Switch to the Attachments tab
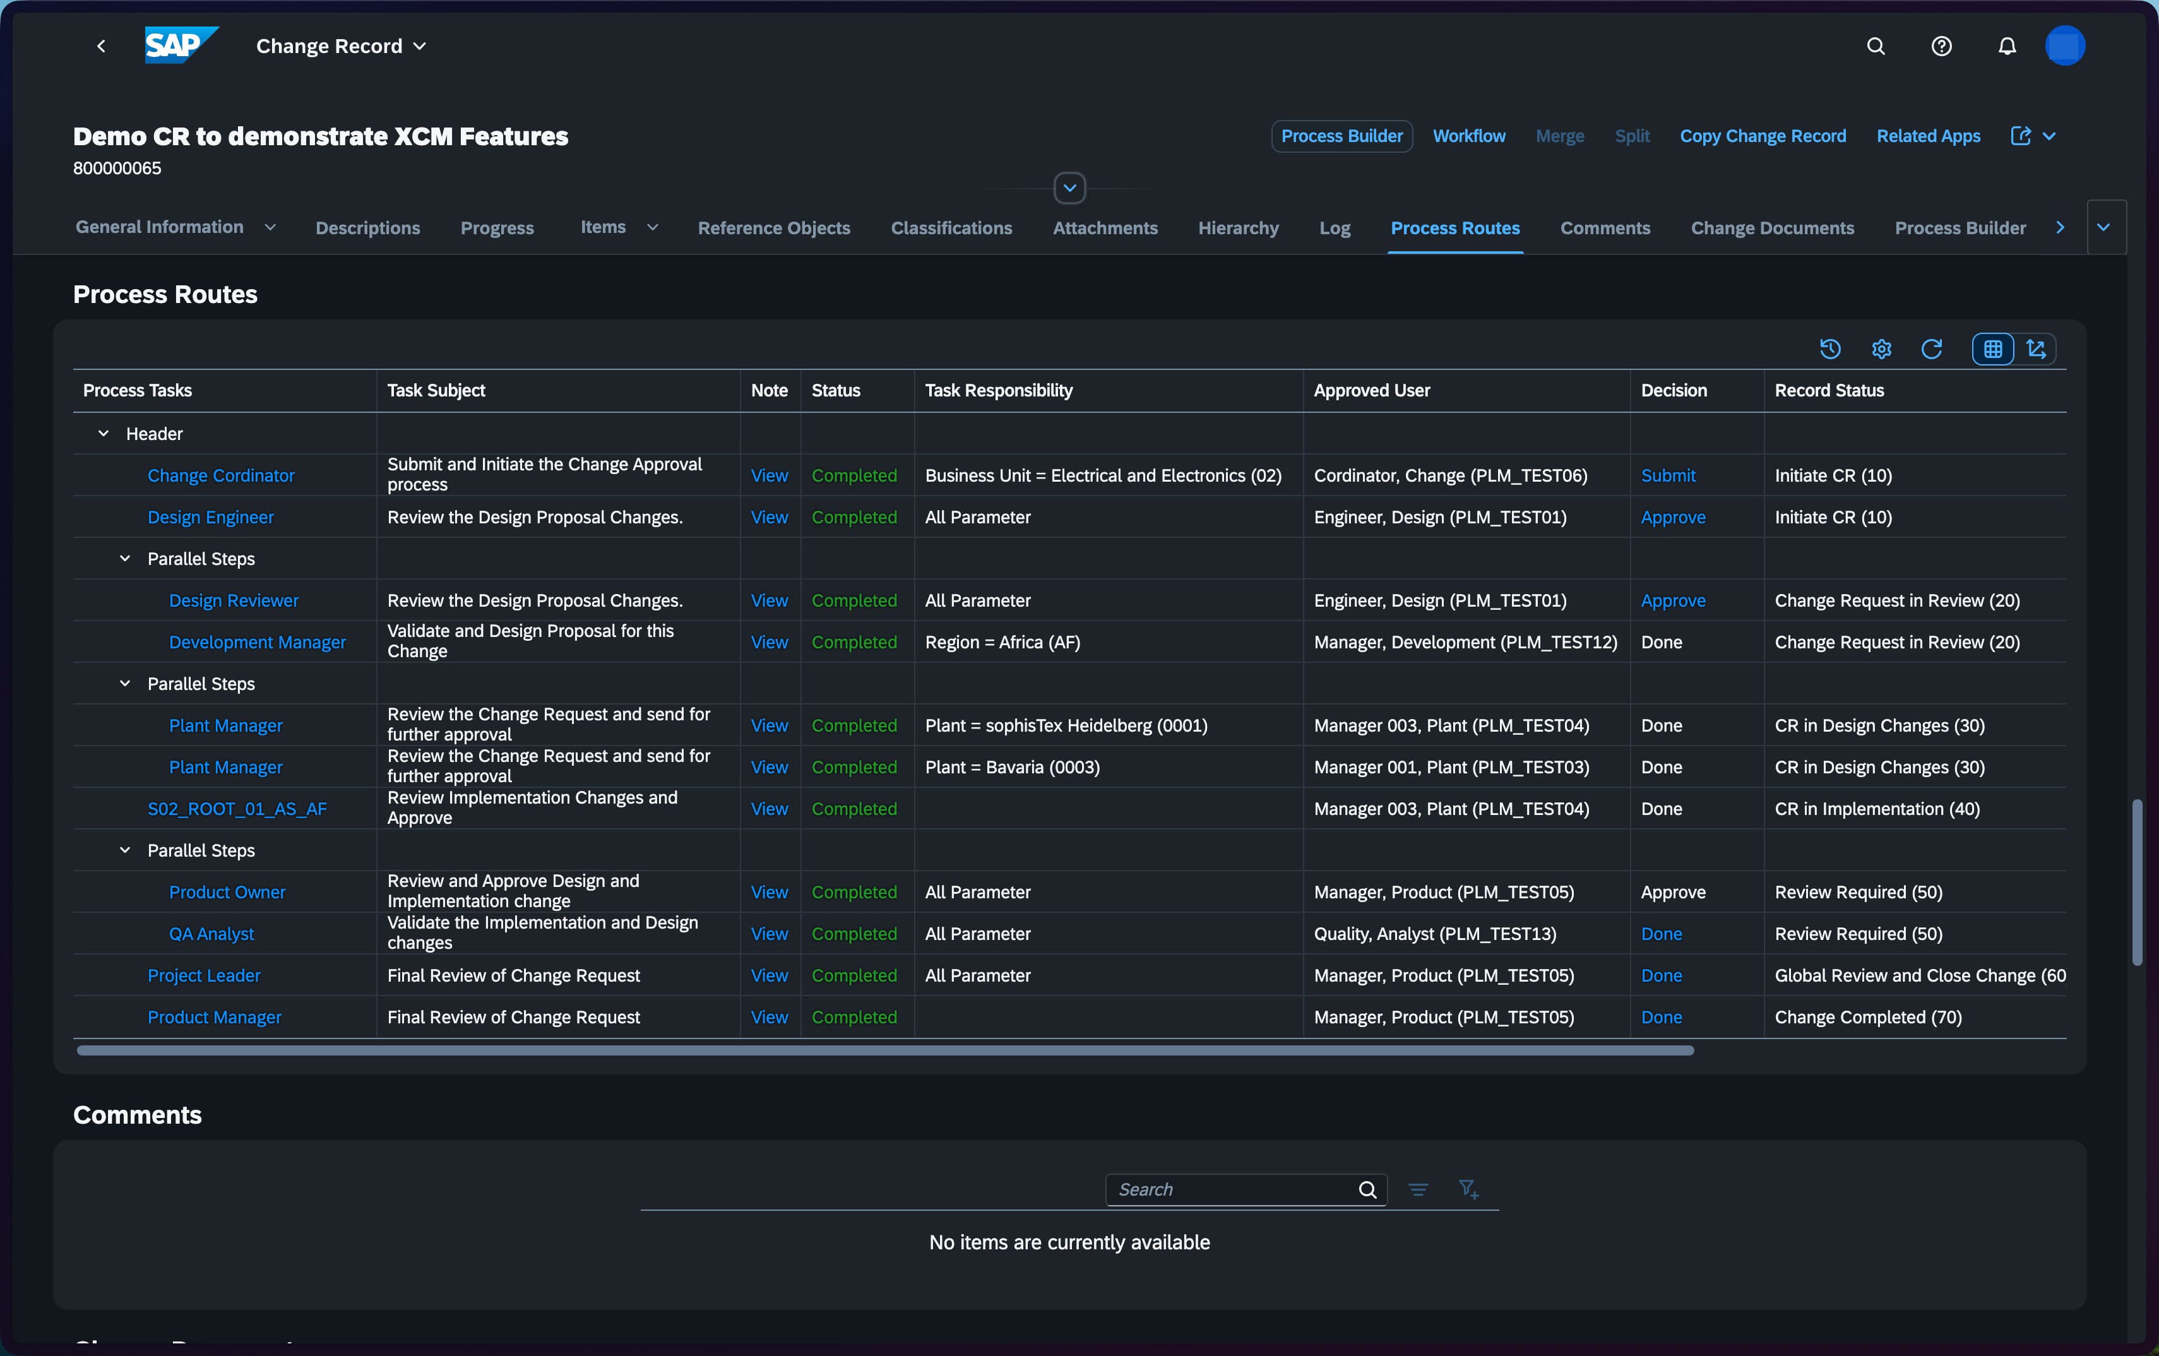This screenshot has height=1356, width=2159. coord(1105,228)
